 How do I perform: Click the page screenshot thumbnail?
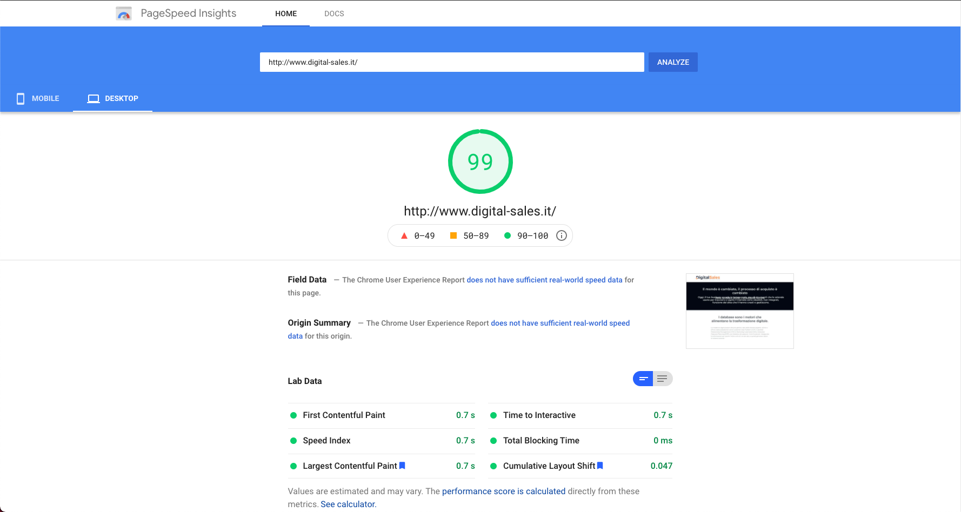[x=740, y=311]
